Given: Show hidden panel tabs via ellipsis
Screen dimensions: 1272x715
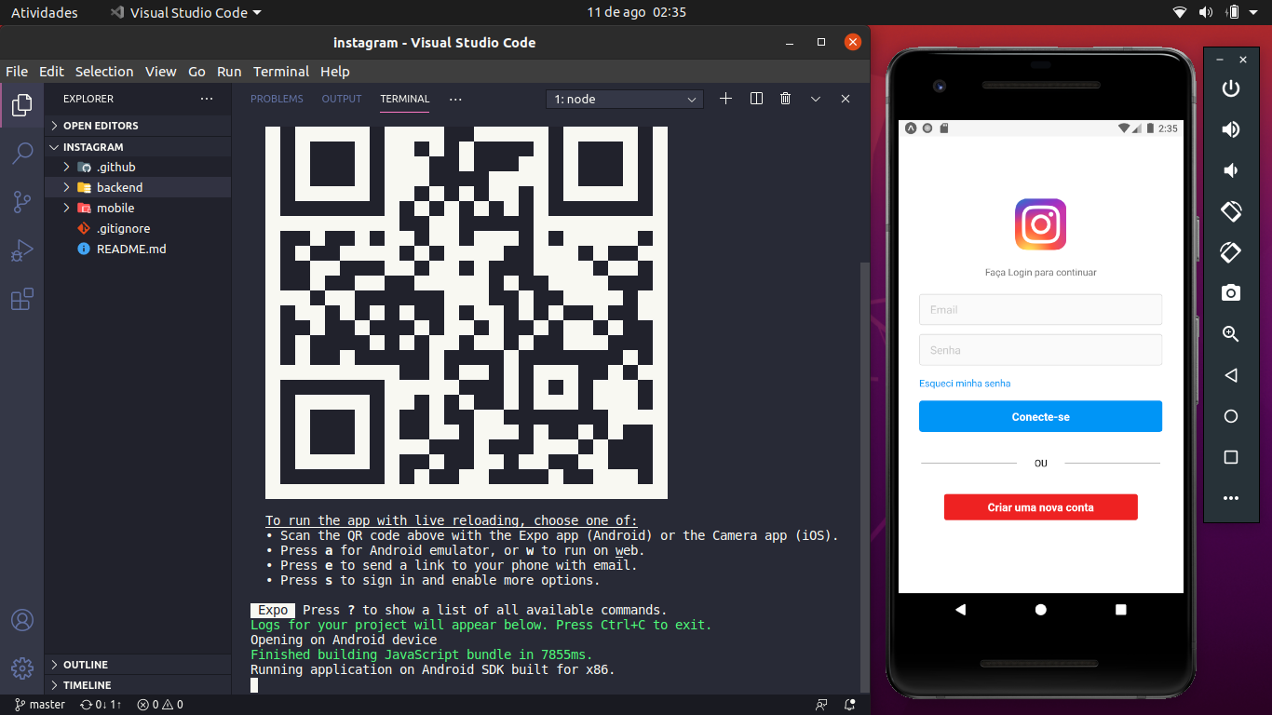Looking at the screenshot, I should pos(455,99).
